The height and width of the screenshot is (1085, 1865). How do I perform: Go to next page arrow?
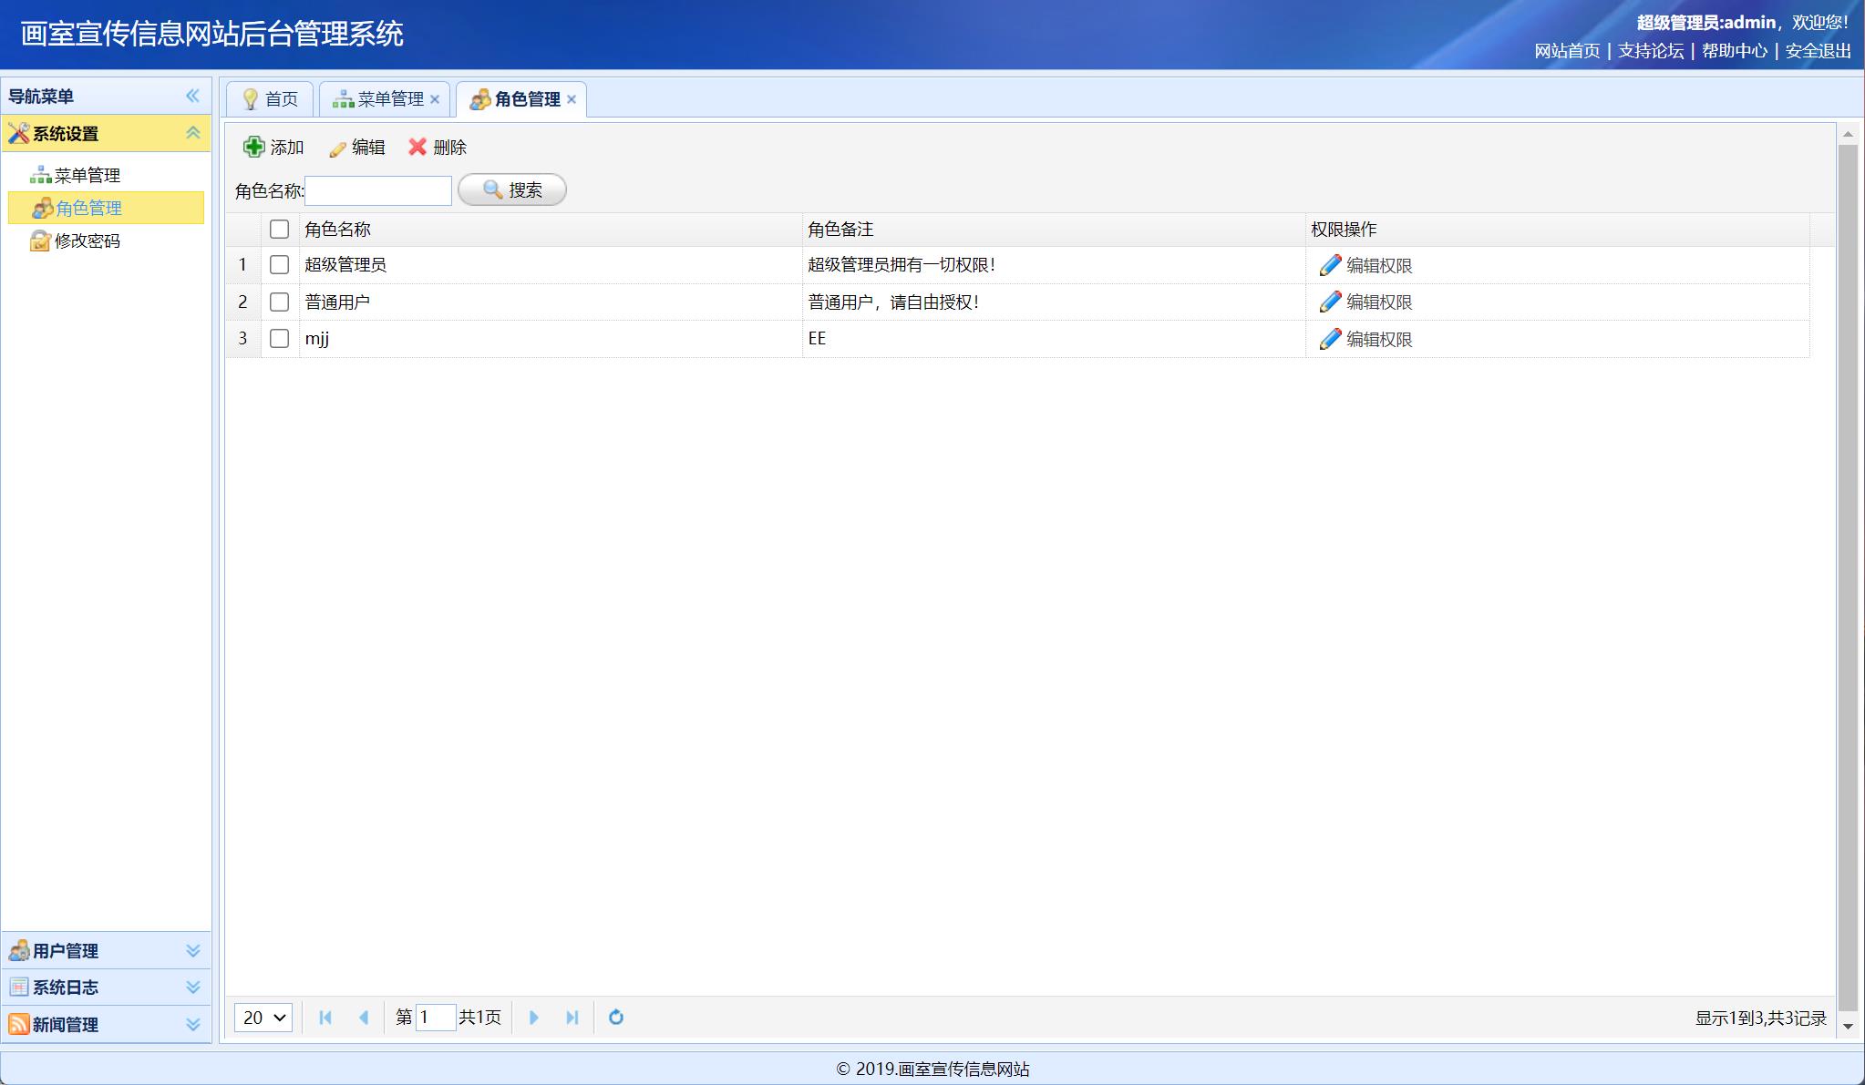[534, 1017]
